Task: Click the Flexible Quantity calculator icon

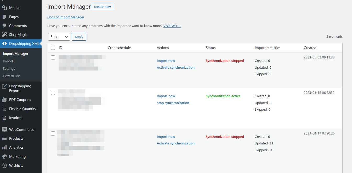Action: click(x=4, y=109)
